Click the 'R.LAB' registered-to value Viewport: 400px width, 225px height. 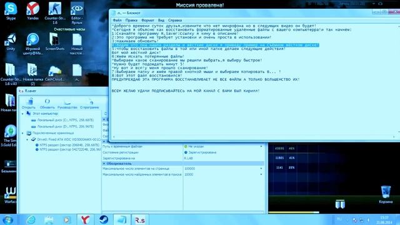[188, 158]
